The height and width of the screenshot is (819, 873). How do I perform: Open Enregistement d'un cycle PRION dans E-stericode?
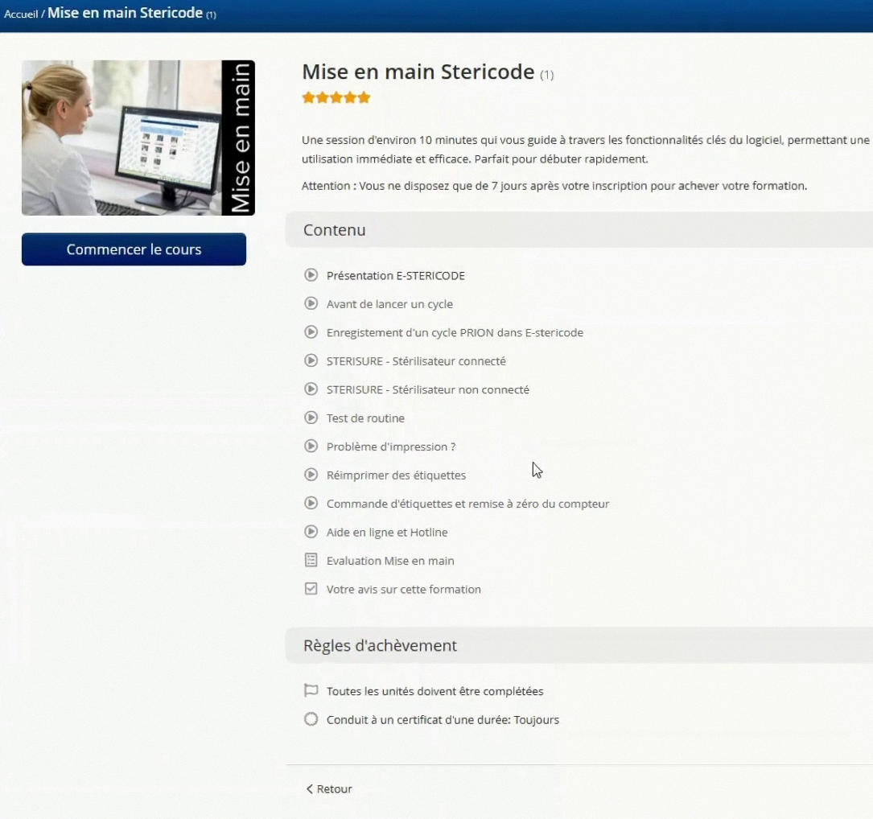pyautogui.click(x=455, y=332)
